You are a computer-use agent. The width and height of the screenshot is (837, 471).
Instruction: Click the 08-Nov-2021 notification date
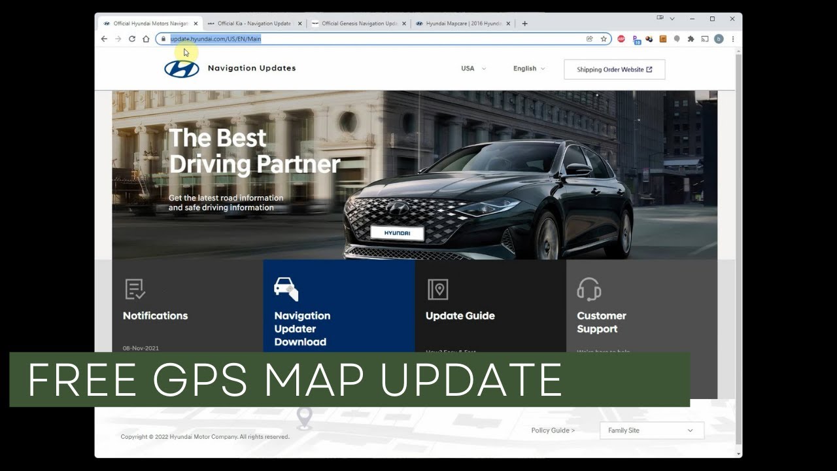[141, 349]
